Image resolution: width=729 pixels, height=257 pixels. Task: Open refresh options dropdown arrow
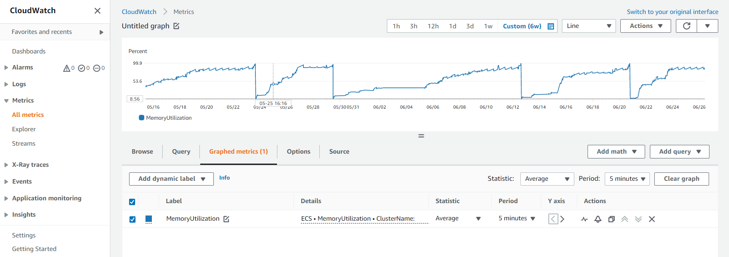pos(707,26)
